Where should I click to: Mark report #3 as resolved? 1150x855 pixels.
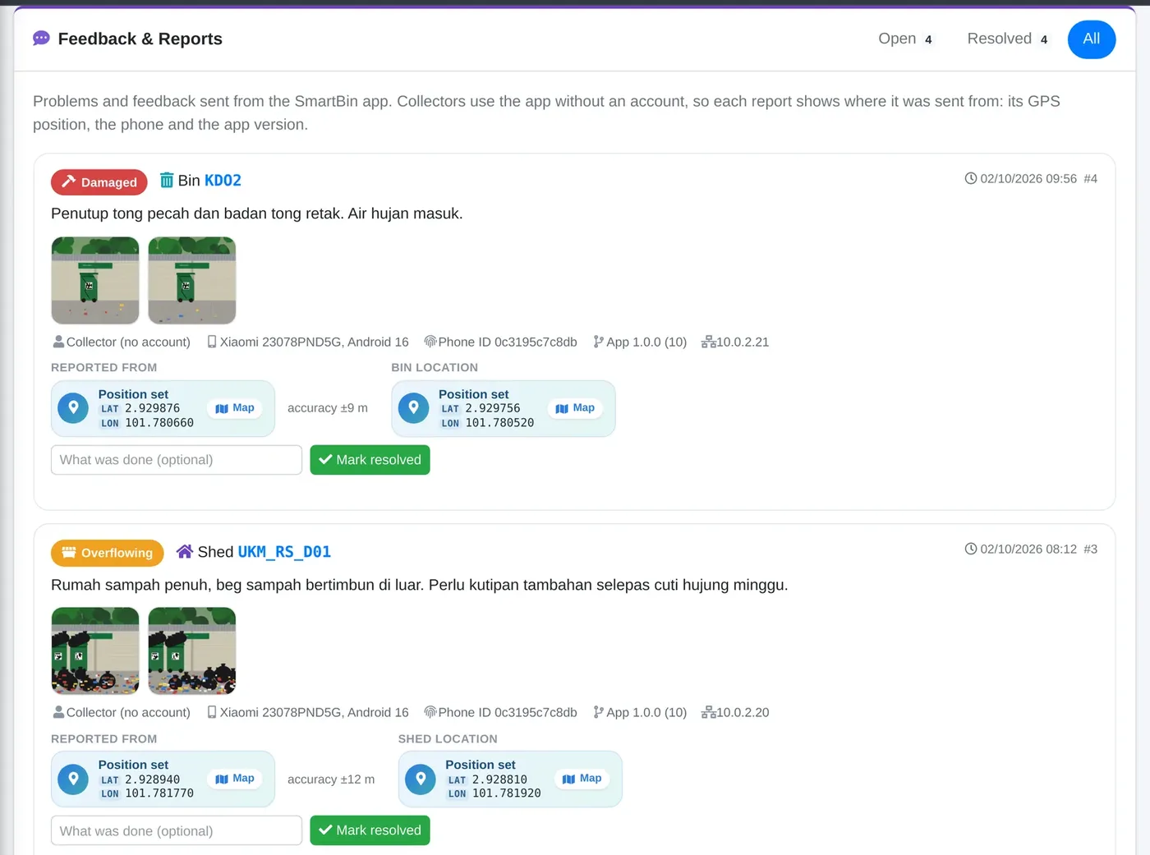(370, 830)
